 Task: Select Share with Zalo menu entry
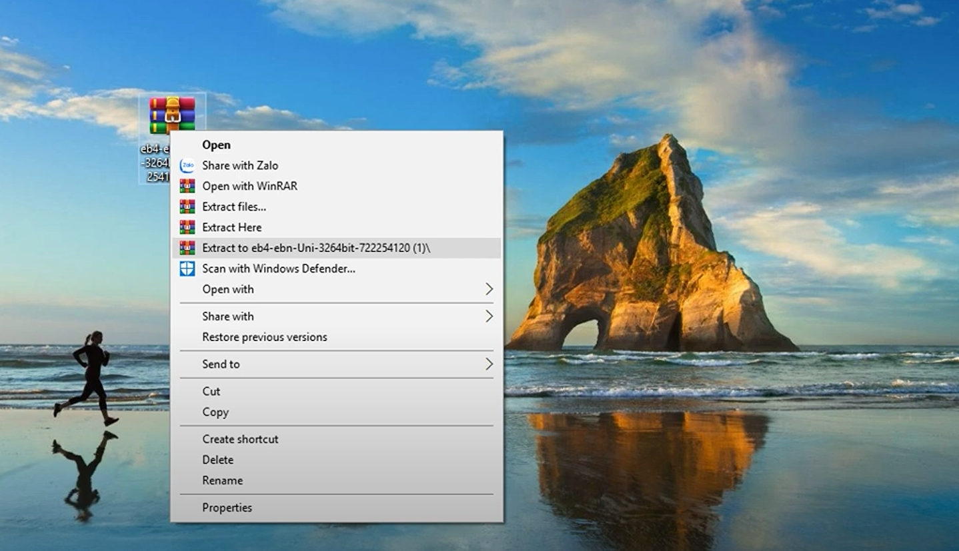tap(240, 165)
